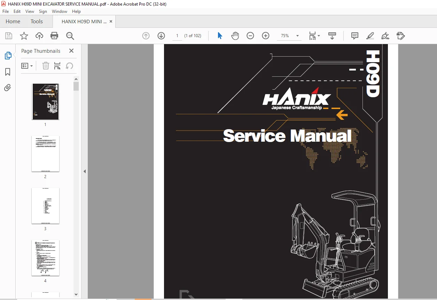Select page 2 thumbnail
Image resolution: width=437 pixels, height=300 pixels.
tap(45, 153)
